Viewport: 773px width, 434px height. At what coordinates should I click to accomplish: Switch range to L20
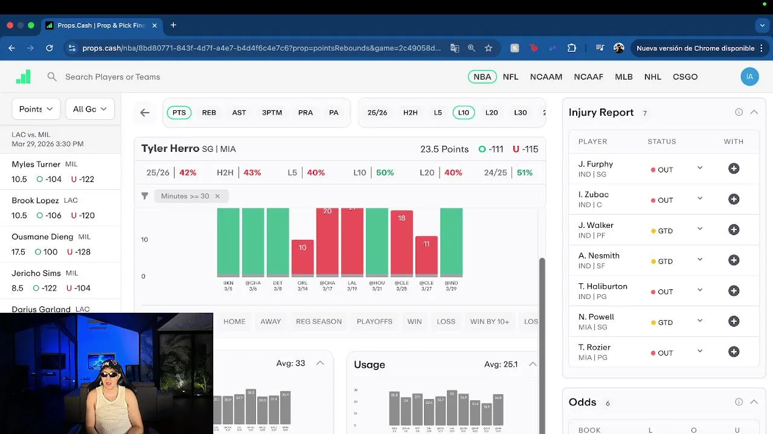point(492,113)
